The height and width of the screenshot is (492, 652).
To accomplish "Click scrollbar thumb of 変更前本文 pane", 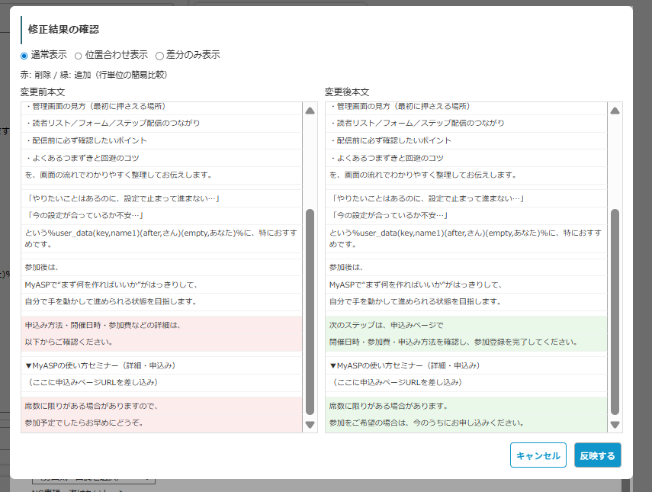I will [310, 311].
